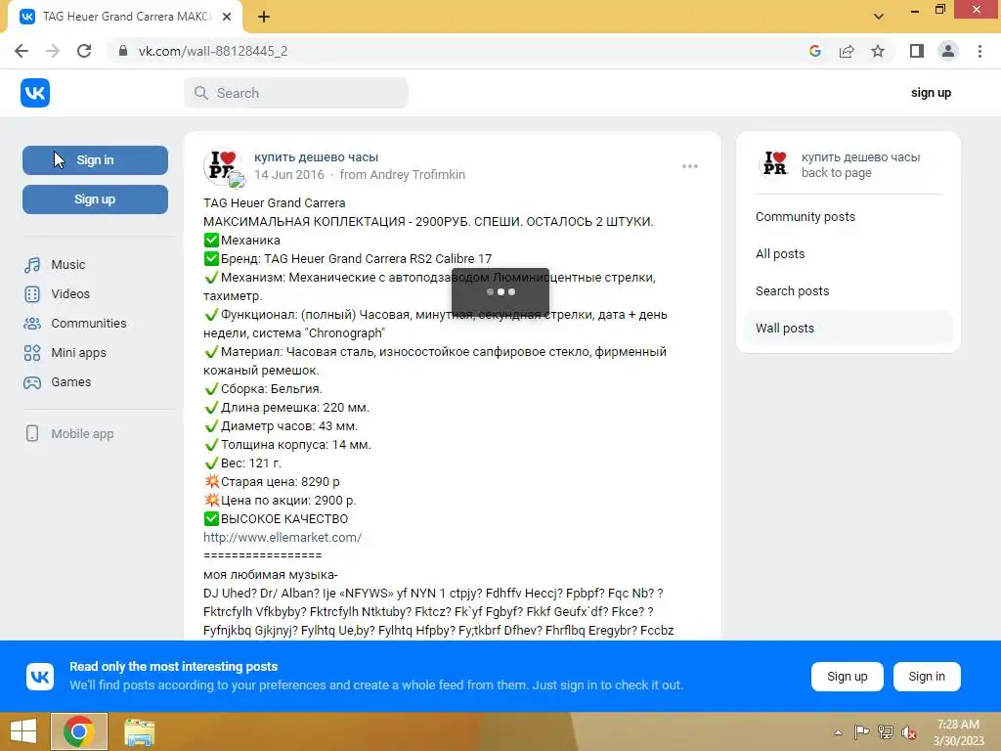Click VK logo in bottom banner

tap(39, 677)
